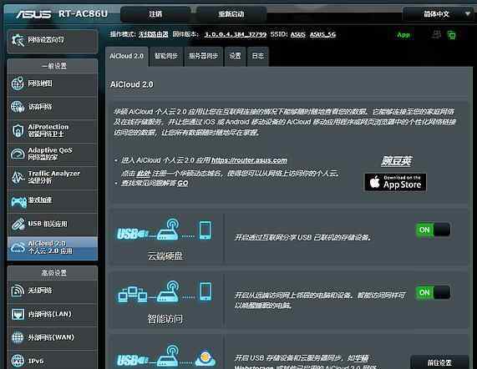Click the FAQ GO link
477x369 pixels.
tap(182, 184)
